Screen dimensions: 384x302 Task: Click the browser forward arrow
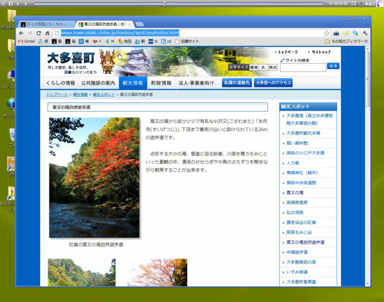click(x=30, y=33)
